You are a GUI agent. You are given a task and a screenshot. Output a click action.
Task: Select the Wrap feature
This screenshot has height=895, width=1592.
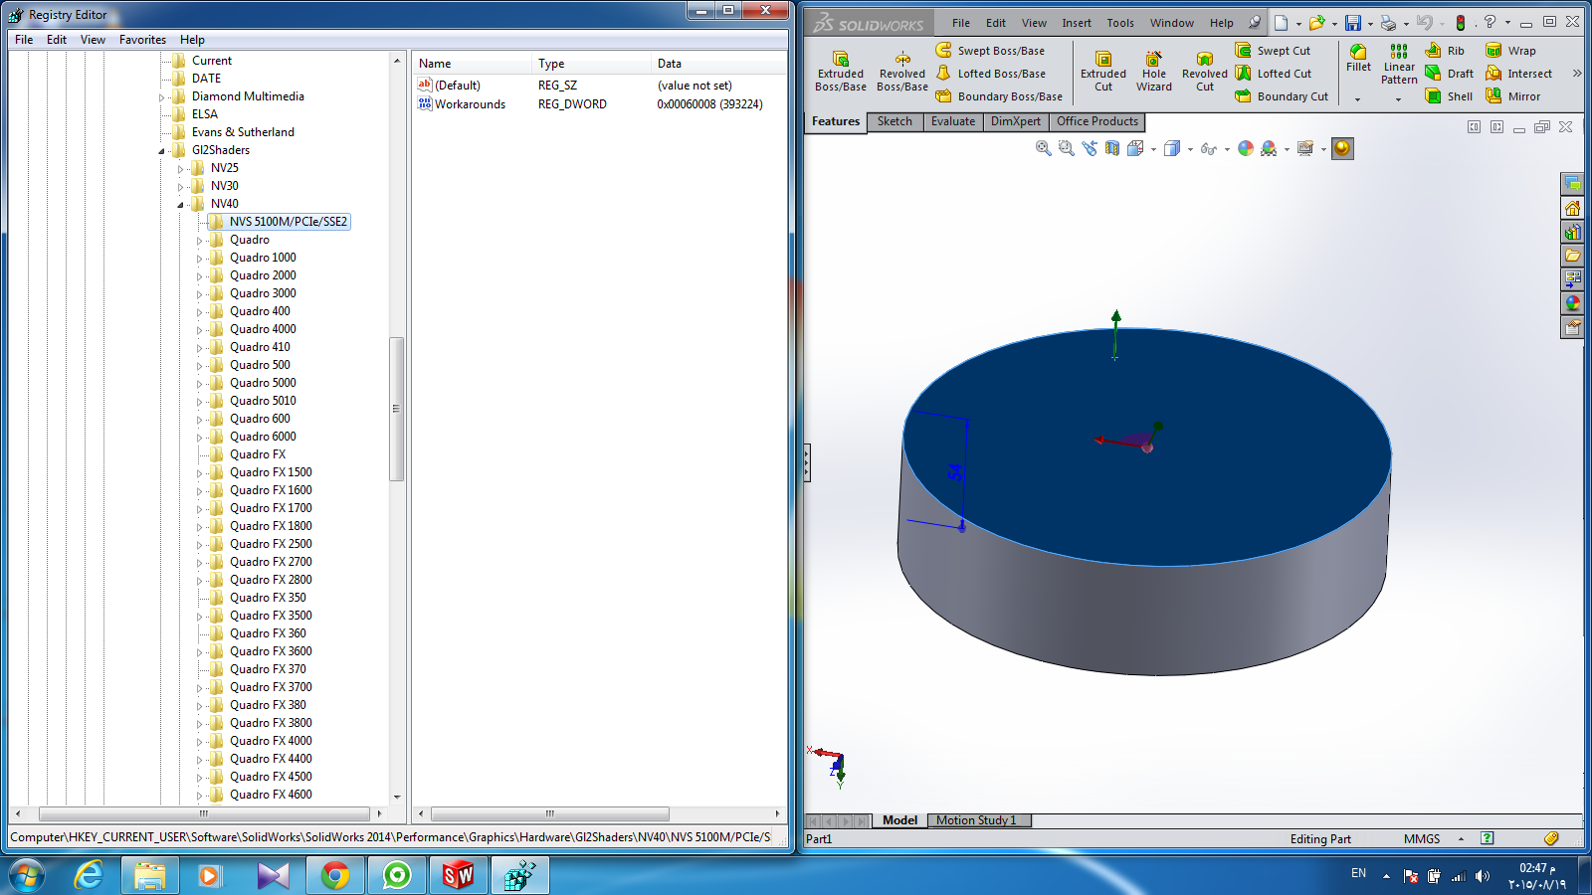pyautogui.click(x=1510, y=51)
